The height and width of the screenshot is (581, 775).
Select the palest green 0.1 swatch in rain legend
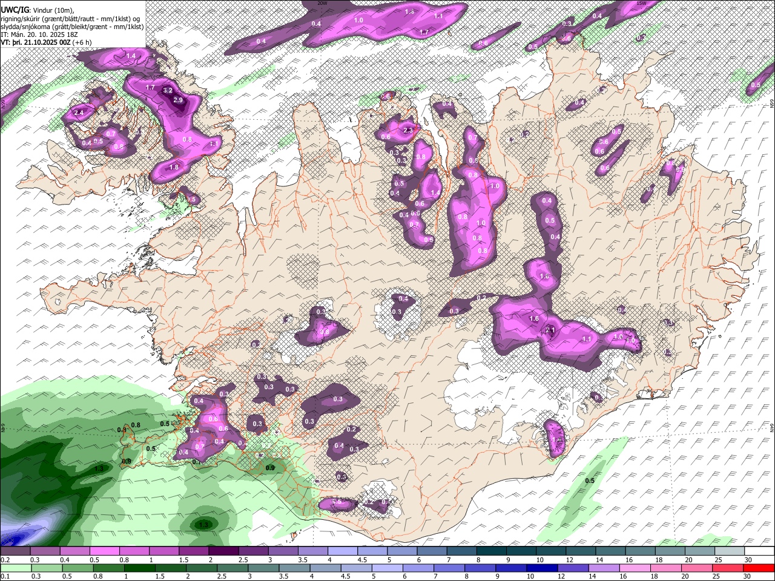click(15, 568)
